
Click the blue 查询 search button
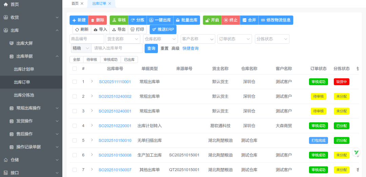coord(151,49)
